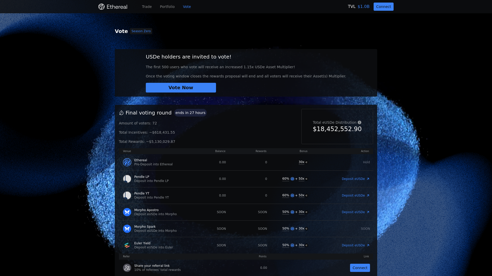The image size is (492, 276).
Task: Click the Ethereal venue icon
Action: (127, 162)
